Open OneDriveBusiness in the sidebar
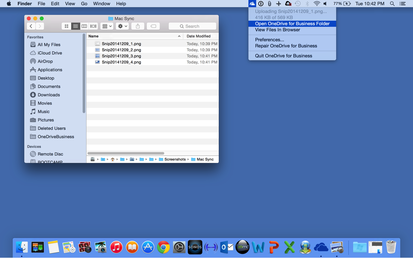Image resolution: width=413 pixels, height=258 pixels. point(55,137)
